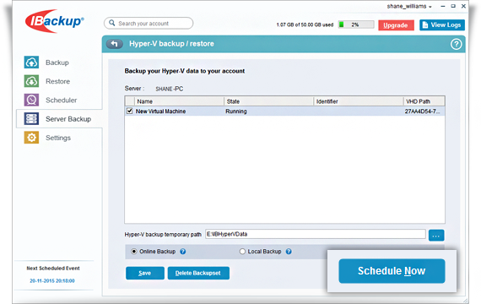Sort by the Identifier column header
The width and height of the screenshot is (481, 304).
coord(358,101)
